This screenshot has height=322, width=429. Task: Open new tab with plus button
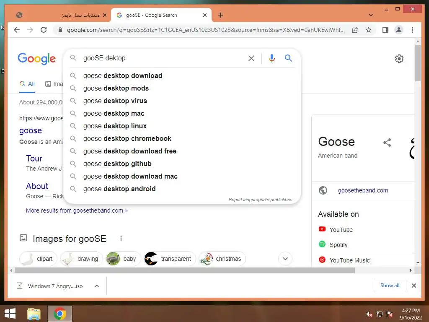(221, 15)
